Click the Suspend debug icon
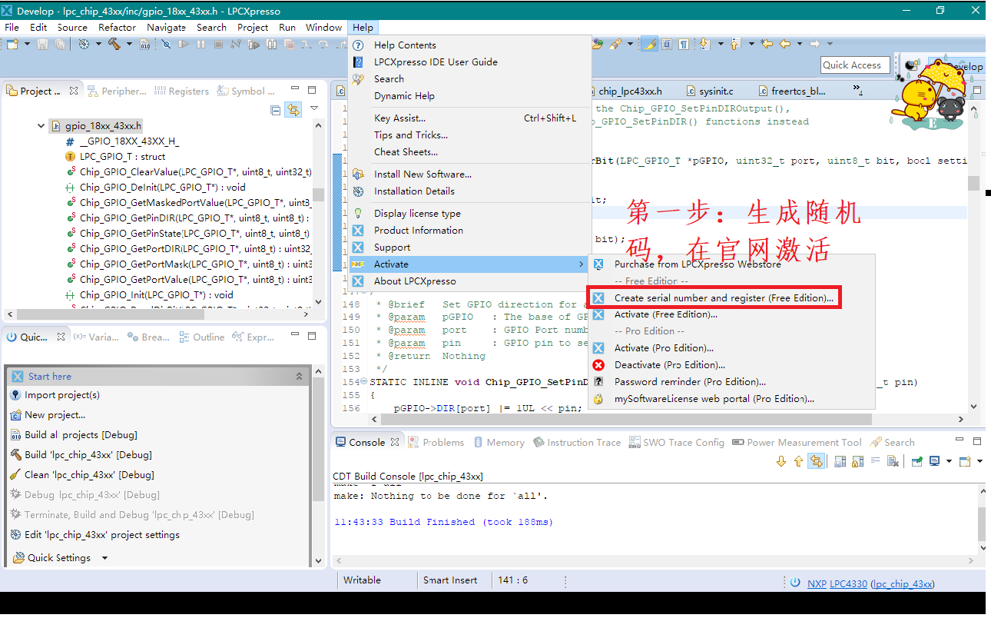This screenshot has height=618, width=991. click(201, 45)
